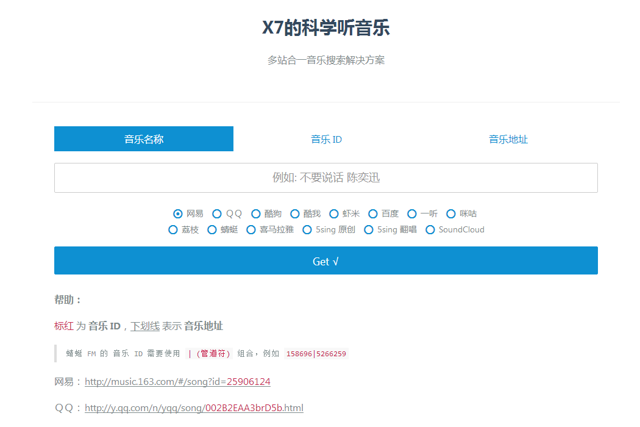Viewport: 640px width, 427px height.
Task: Select the QQ music source
Action: 217,213
